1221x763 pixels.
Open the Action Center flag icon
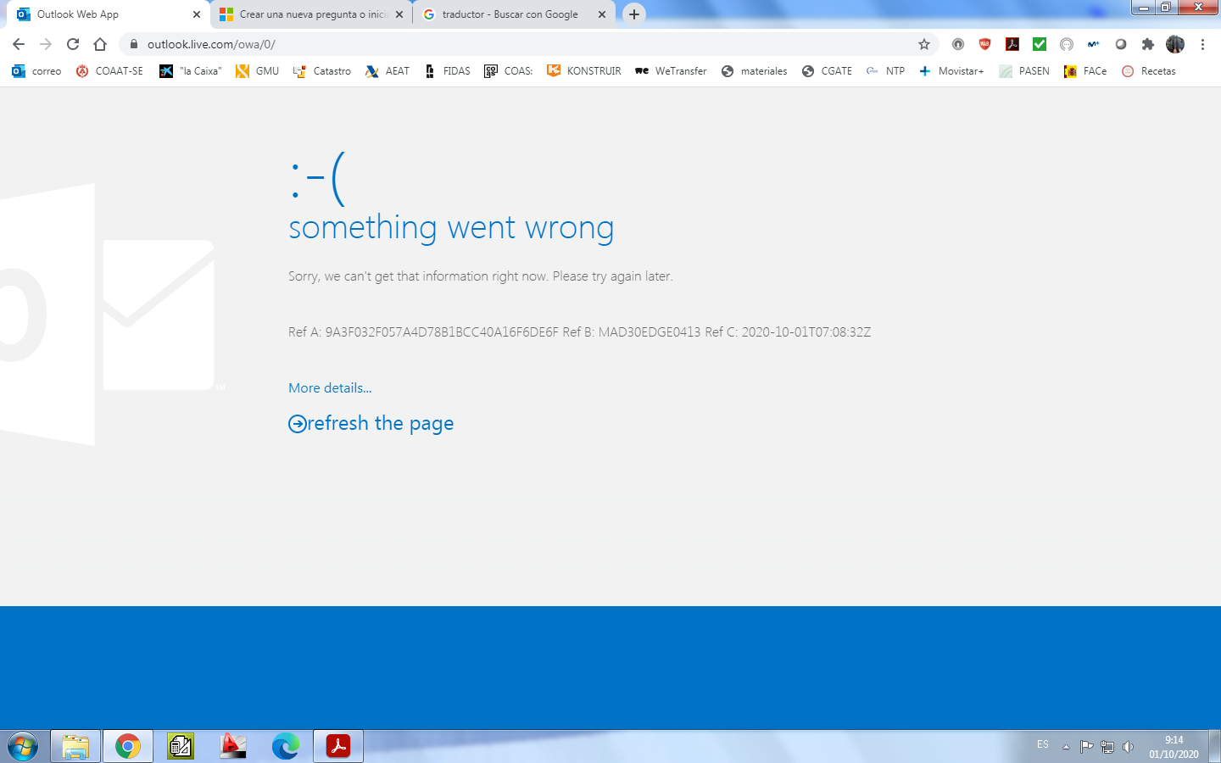tap(1086, 747)
